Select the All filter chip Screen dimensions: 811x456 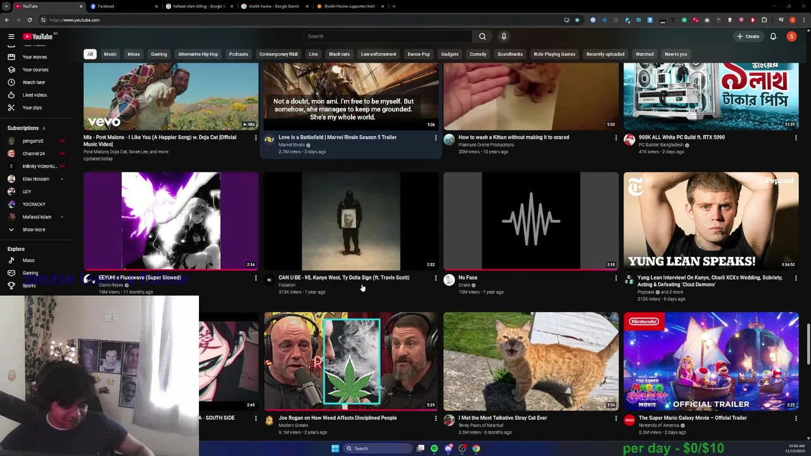pyautogui.click(x=90, y=54)
